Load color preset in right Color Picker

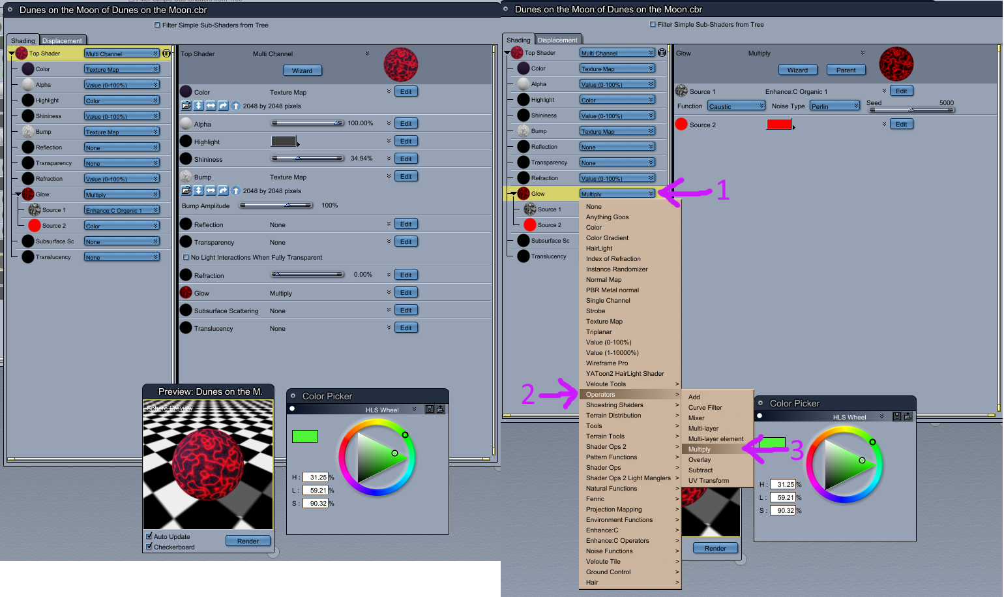[x=908, y=416]
